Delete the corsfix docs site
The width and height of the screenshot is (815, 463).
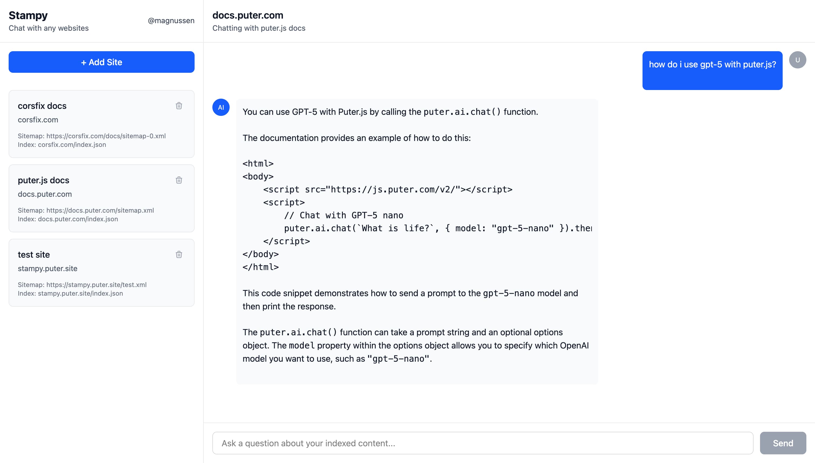[179, 106]
